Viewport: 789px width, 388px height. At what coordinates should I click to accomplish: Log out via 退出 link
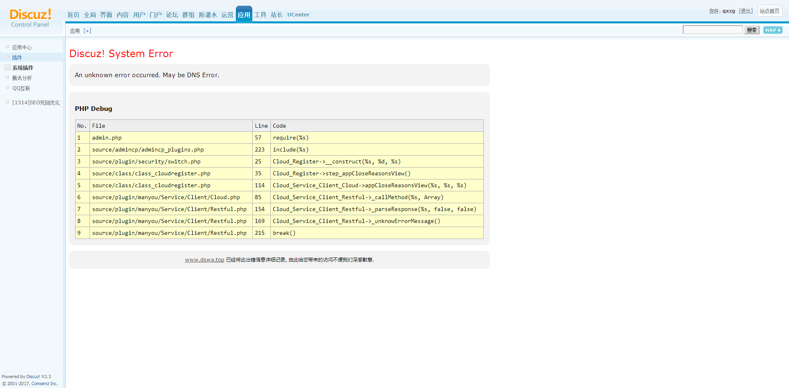pyautogui.click(x=746, y=11)
